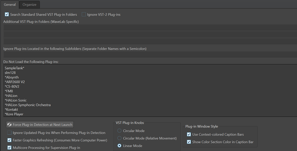
Task: Select the General tab
Action: pos(10,4)
